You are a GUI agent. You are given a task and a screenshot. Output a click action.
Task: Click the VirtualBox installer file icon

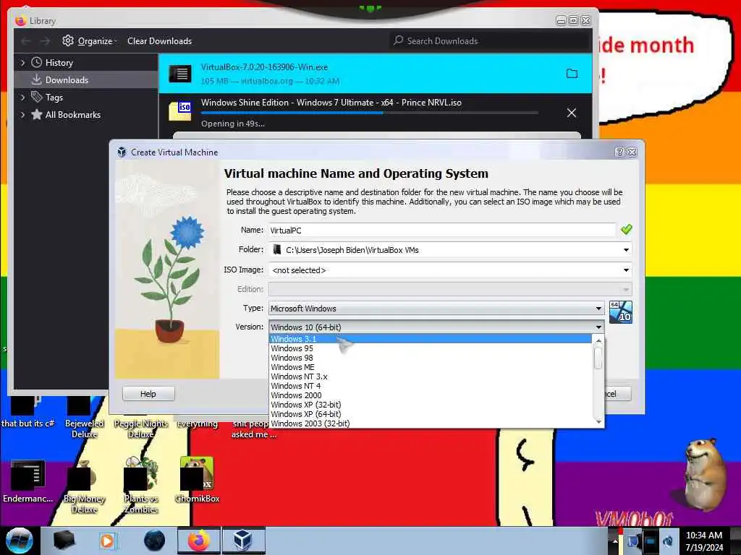180,74
